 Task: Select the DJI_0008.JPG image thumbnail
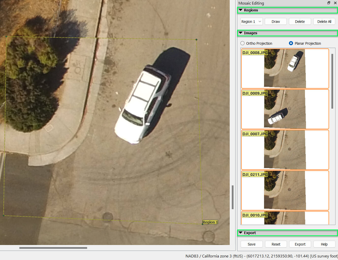pos(285,69)
